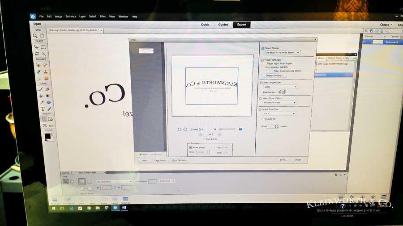Select the Red Eye Removal tool
Screen dimensions: 403x226
click(38, 65)
